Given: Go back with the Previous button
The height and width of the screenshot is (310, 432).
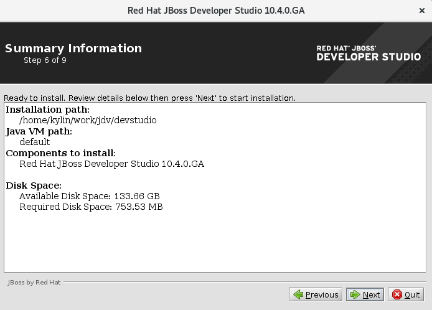Looking at the screenshot, I should [x=316, y=294].
